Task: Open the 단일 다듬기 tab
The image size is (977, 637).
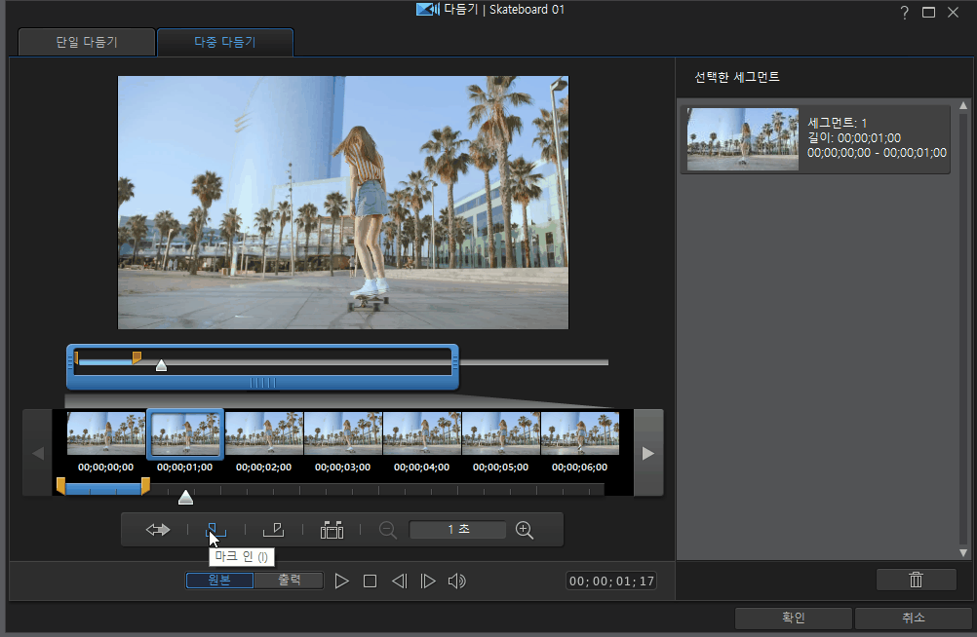Action: tap(86, 43)
